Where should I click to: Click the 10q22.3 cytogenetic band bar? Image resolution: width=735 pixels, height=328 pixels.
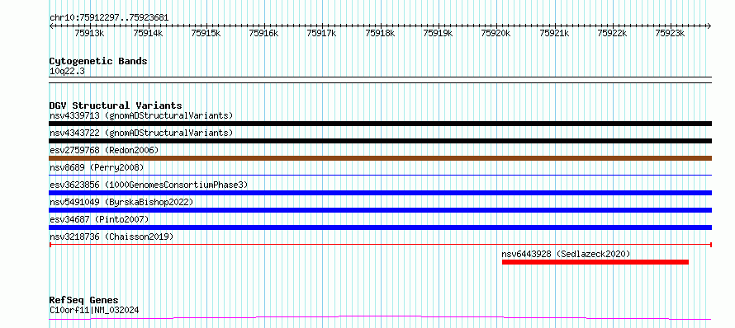coord(380,80)
